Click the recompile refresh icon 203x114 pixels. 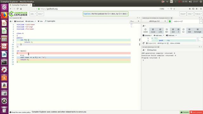pyautogui.click(x=143, y=43)
